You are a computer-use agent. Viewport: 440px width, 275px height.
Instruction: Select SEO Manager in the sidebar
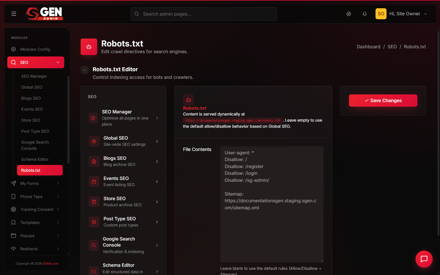[x=34, y=76]
